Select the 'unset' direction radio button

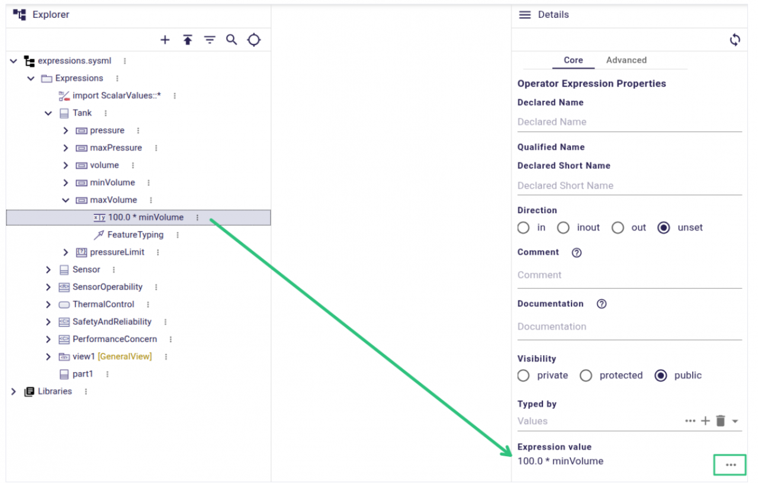tap(664, 227)
